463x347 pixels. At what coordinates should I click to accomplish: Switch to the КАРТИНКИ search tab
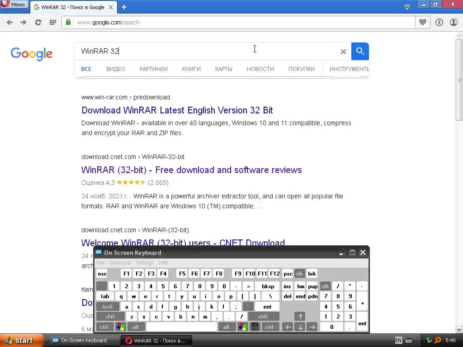154,69
